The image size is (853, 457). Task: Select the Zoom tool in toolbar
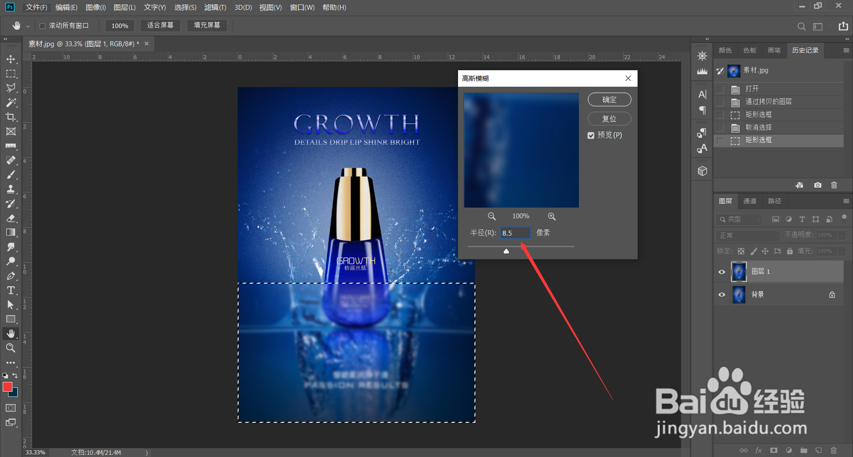tap(11, 348)
